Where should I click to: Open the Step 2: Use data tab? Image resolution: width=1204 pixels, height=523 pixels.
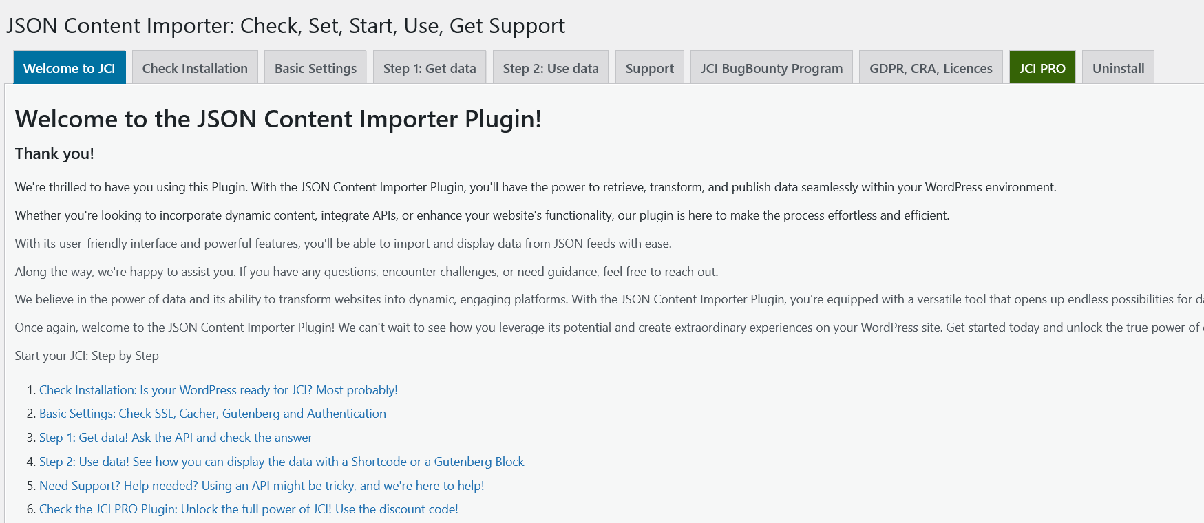coord(551,68)
